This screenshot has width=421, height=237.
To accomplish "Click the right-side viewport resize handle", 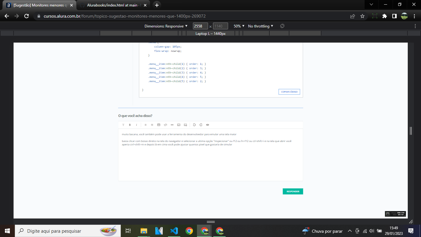I will pos(411,131).
